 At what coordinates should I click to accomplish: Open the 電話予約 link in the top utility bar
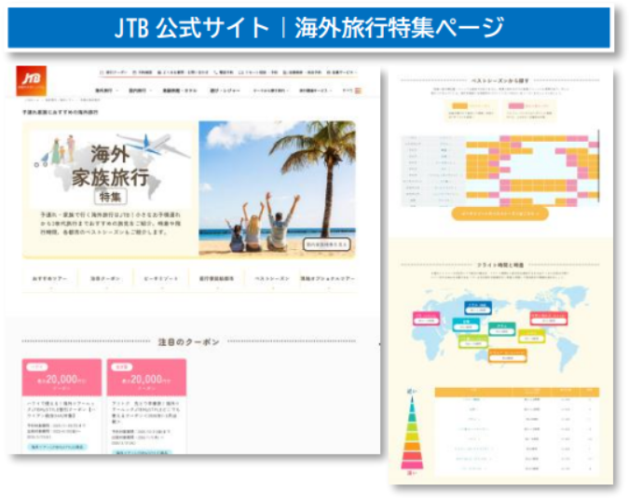click(x=224, y=72)
